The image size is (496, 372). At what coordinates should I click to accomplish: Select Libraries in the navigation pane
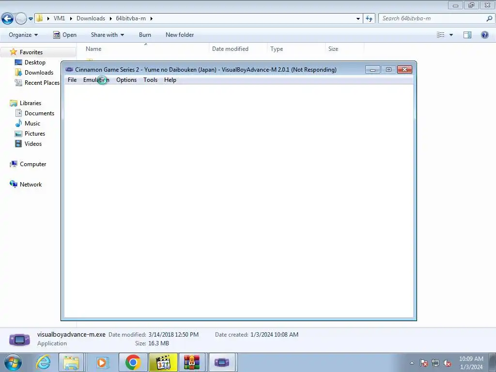(31, 103)
